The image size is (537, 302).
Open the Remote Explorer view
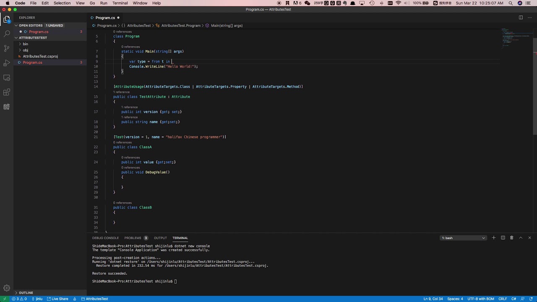click(7, 78)
